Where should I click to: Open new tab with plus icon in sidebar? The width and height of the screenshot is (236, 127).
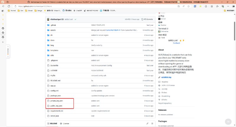click(3, 42)
